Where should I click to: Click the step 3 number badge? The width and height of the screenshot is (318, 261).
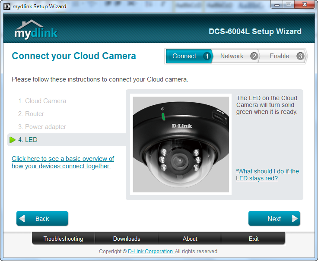[300, 56]
